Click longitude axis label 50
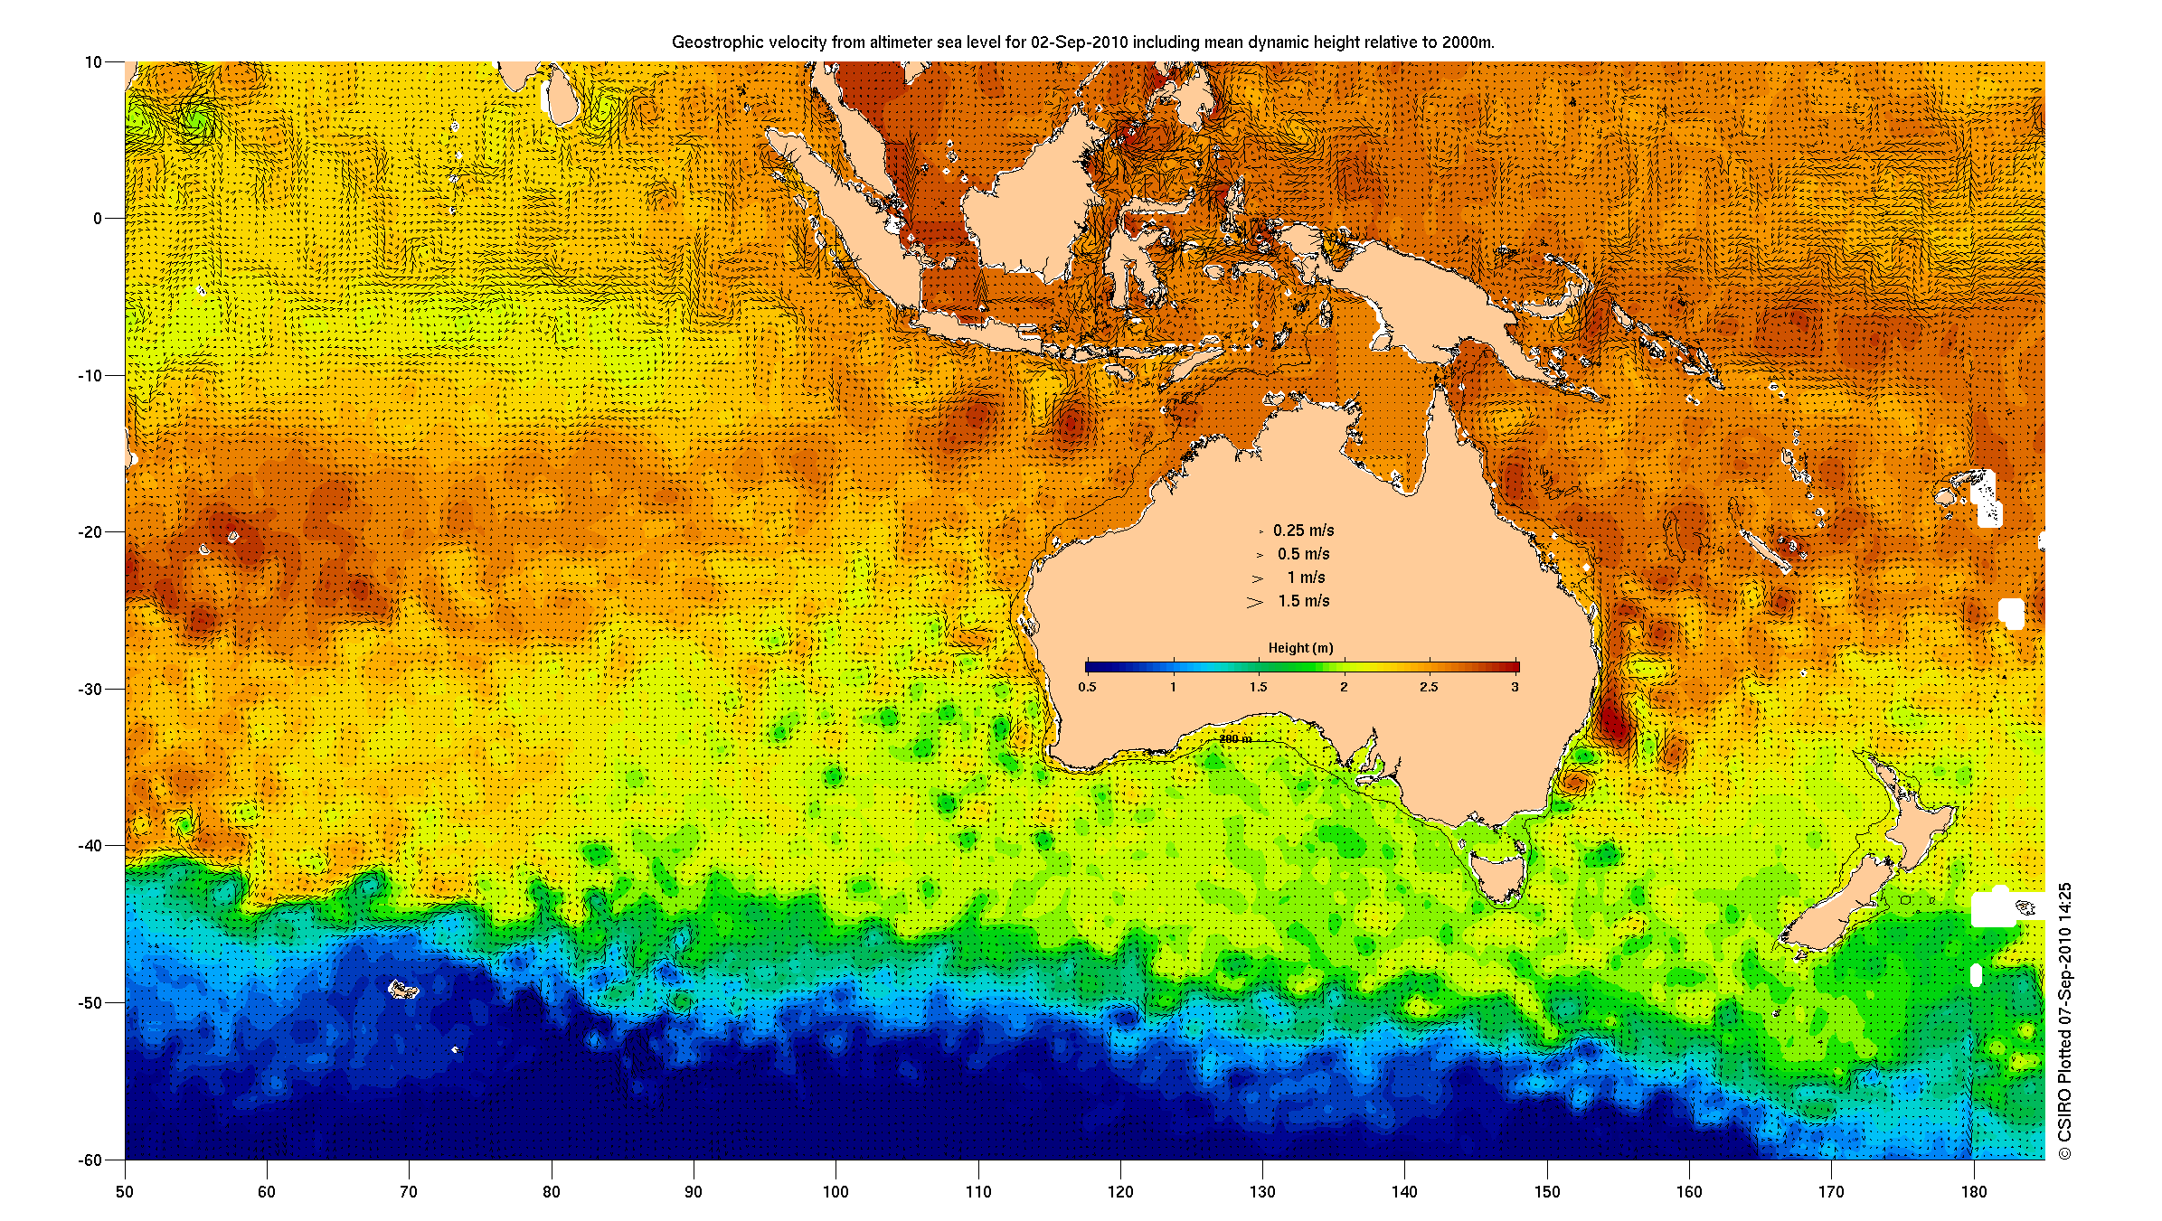2162x1221 pixels. tap(125, 1192)
